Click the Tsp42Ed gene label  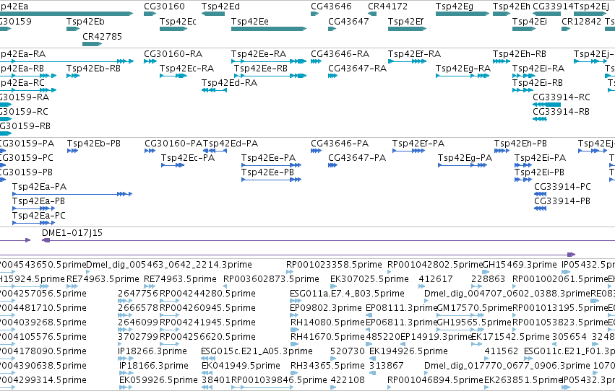coord(220,6)
